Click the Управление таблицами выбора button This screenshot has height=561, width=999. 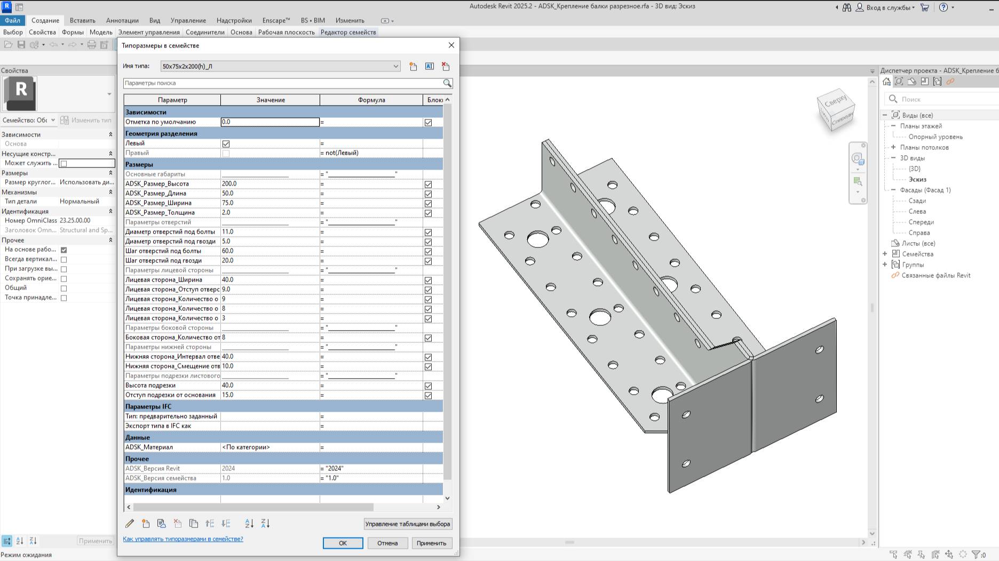point(407,524)
